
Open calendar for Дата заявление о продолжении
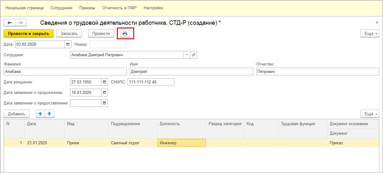point(104,92)
